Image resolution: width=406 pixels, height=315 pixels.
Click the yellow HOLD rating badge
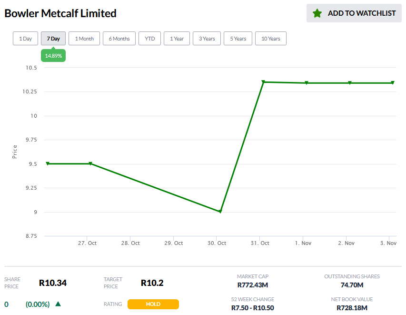point(153,304)
